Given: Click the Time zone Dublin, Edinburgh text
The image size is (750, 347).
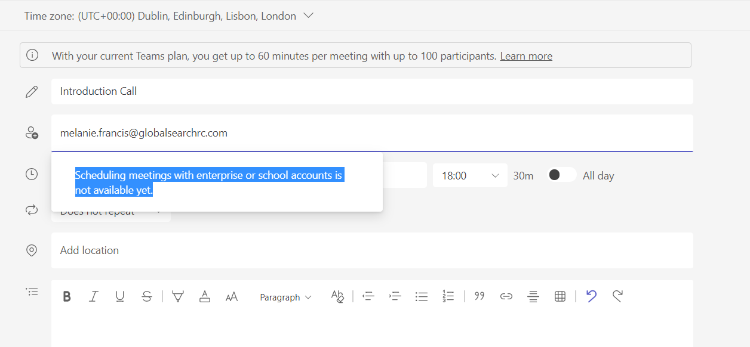Looking at the screenshot, I should (160, 16).
